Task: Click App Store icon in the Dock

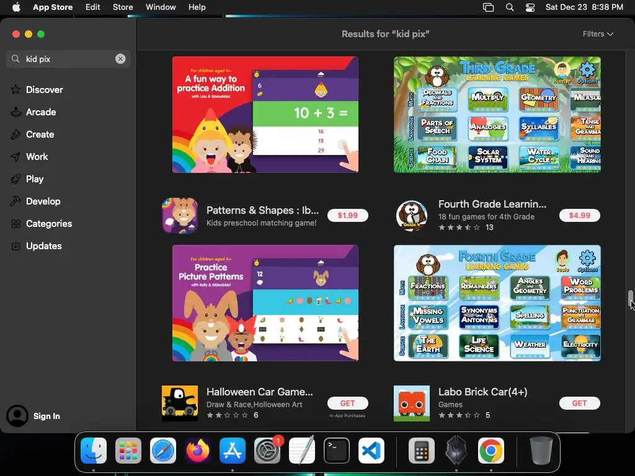Action: (233, 450)
